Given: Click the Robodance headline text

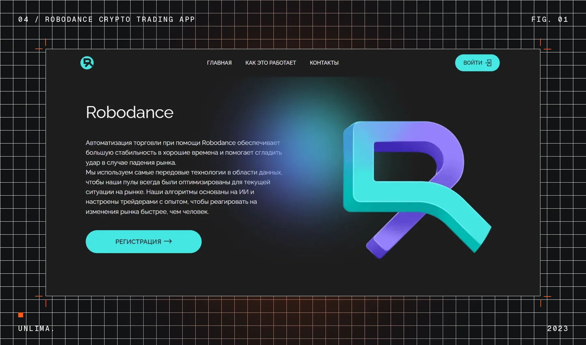Looking at the screenshot, I should click(130, 112).
